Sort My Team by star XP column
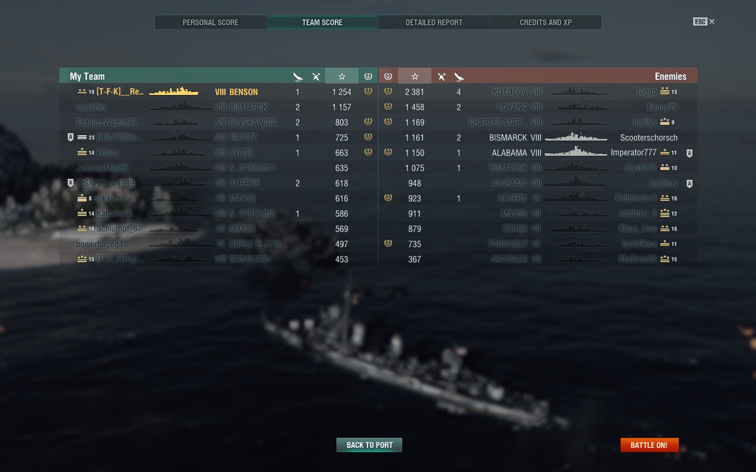Viewport: 756px width, 472px height. 342,76
